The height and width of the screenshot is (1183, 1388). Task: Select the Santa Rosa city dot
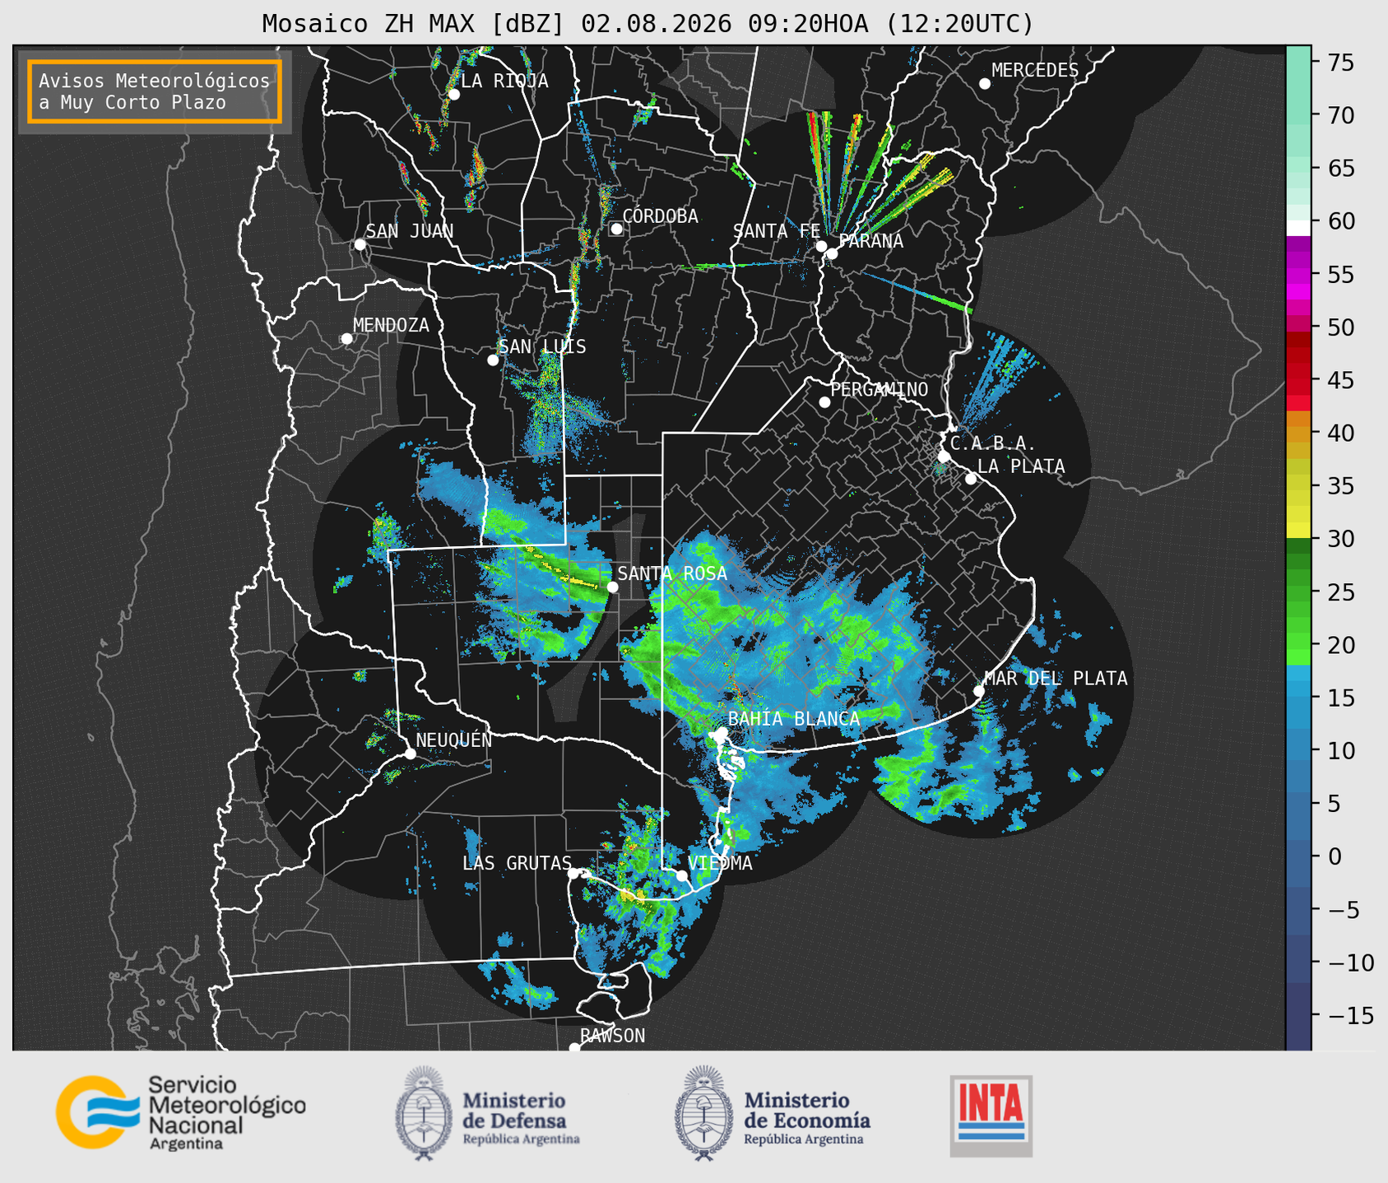tap(612, 587)
